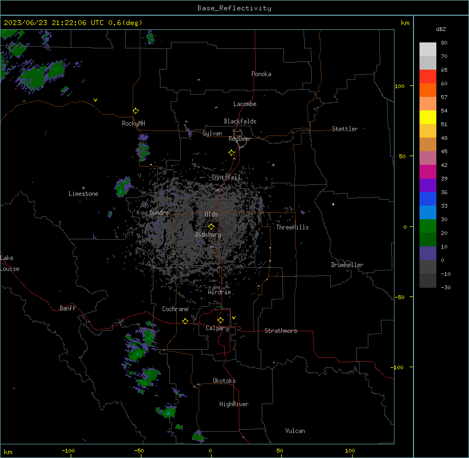Click the 50 tick on the bottom axis
This screenshot has width=469, height=458.
[x=280, y=450]
